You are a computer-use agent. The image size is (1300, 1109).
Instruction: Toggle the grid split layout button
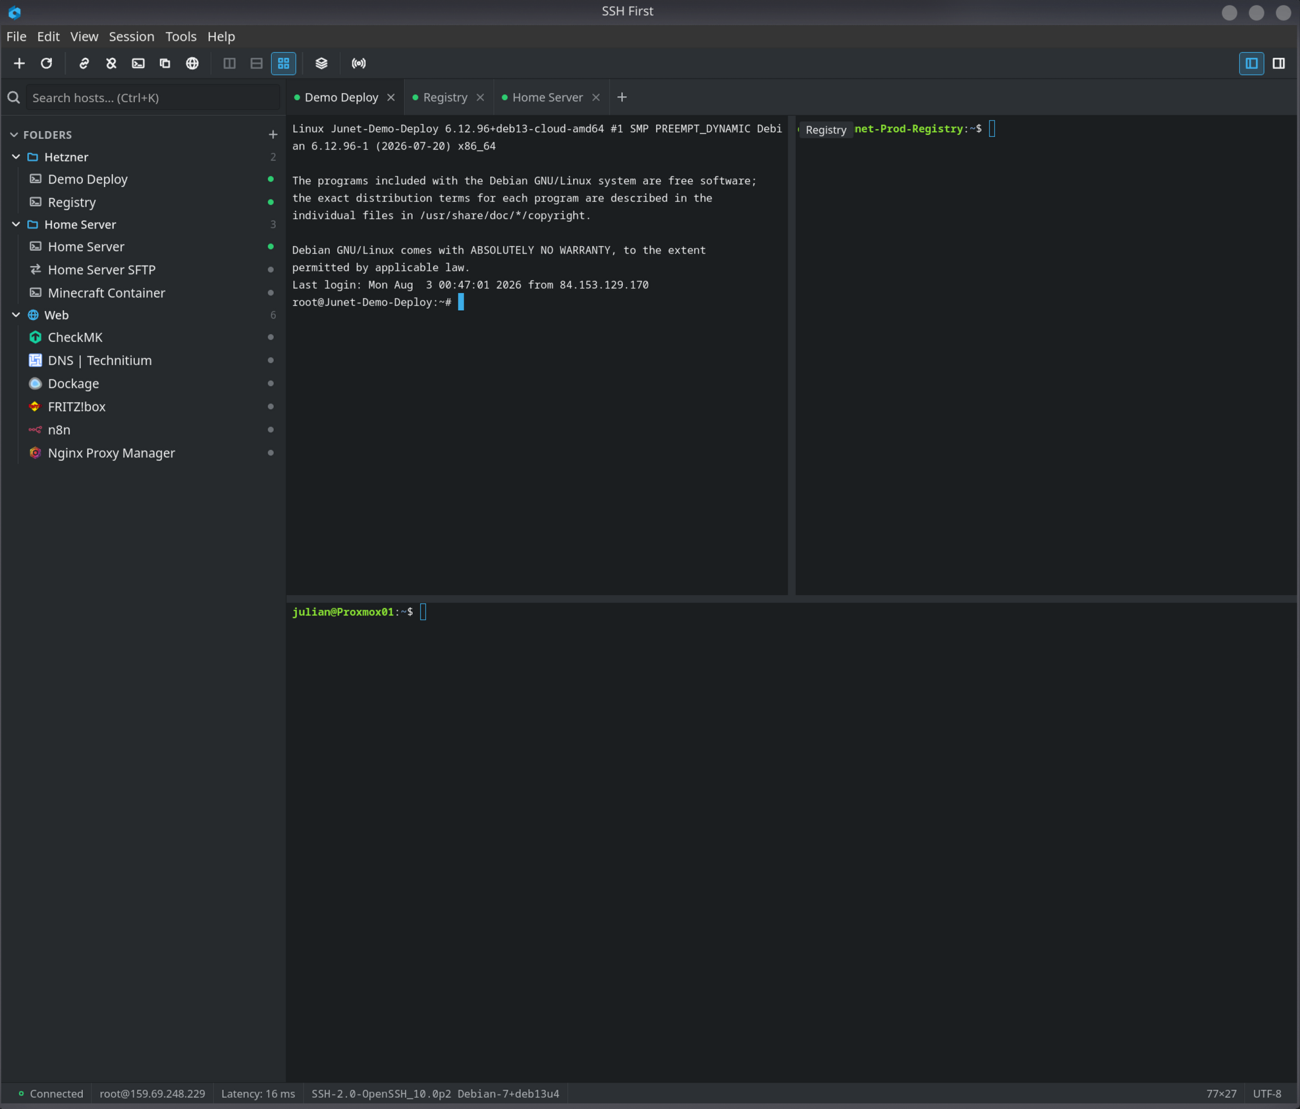[x=284, y=63]
